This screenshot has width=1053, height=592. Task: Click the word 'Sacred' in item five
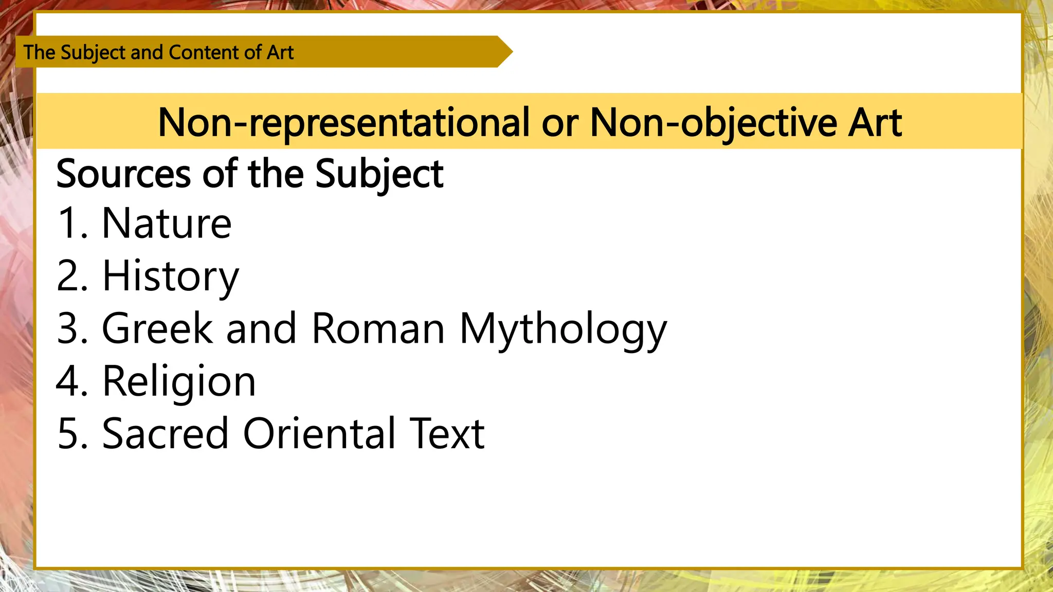[x=165, y=433]
